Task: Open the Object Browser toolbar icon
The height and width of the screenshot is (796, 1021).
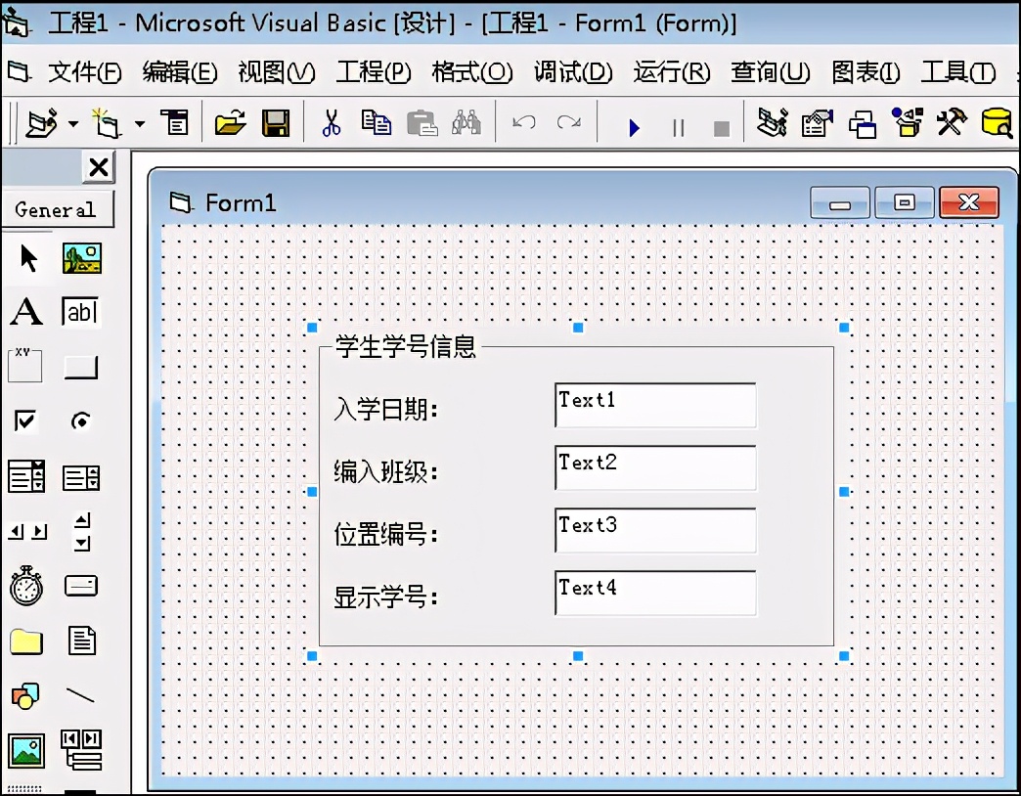Action: pos(908,121)
